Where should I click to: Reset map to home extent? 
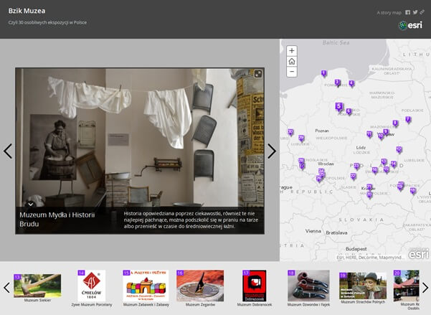tap(292, 61)
